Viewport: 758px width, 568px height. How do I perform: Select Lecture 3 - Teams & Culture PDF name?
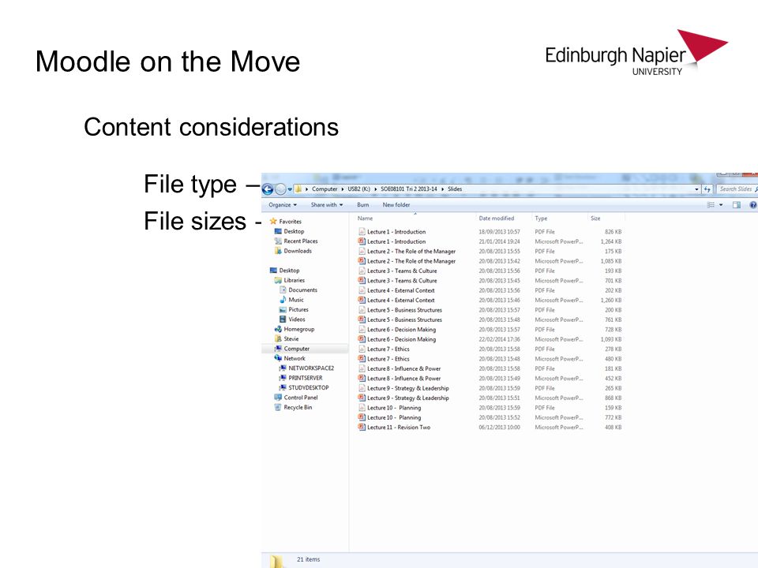[x=402, y=271]
